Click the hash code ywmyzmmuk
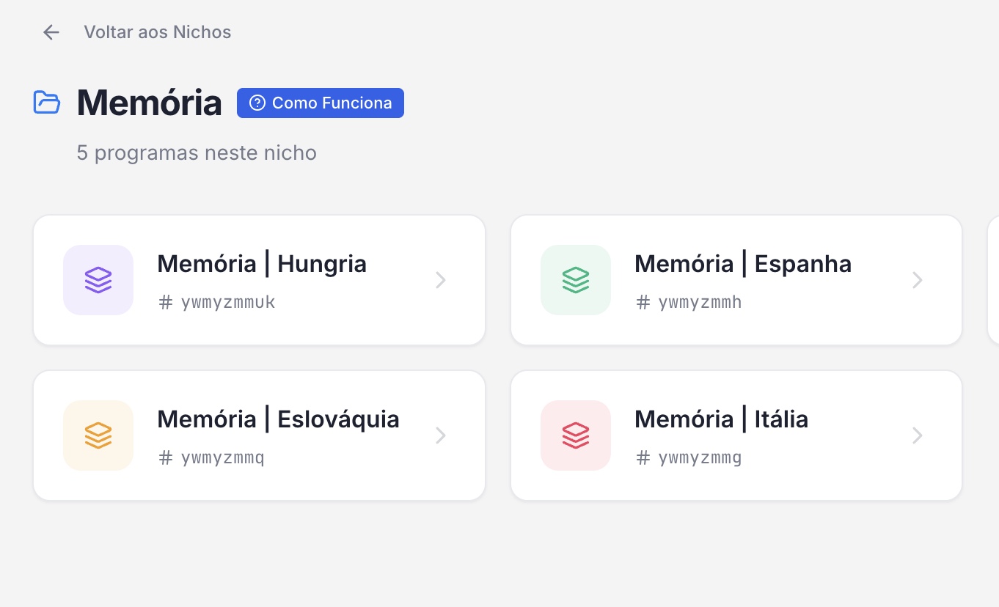 pyautogui.click(x=227, y=302)
